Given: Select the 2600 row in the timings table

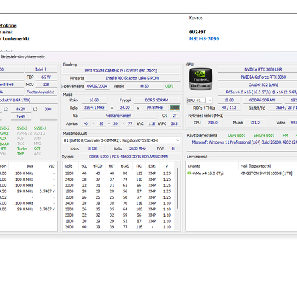Looking at the screenshot, I should 119,173.
